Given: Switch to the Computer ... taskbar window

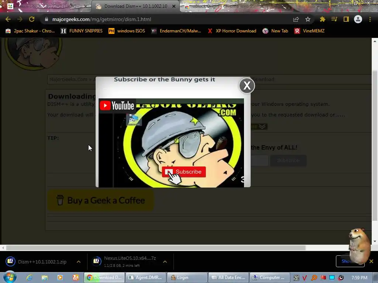Looking at the screenshot, I should tap(270, 277).
